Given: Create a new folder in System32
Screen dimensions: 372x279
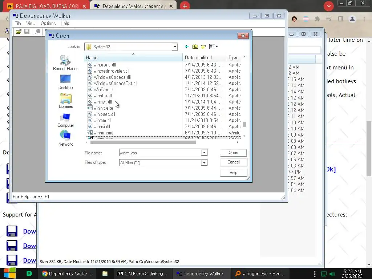Looking at the screenshot, I should click(x=203, y=46).
